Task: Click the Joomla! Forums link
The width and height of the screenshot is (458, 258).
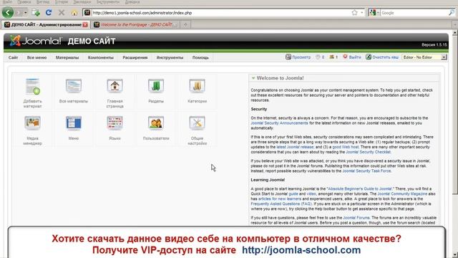Action: pyautogui.click(x=356, y=218)
